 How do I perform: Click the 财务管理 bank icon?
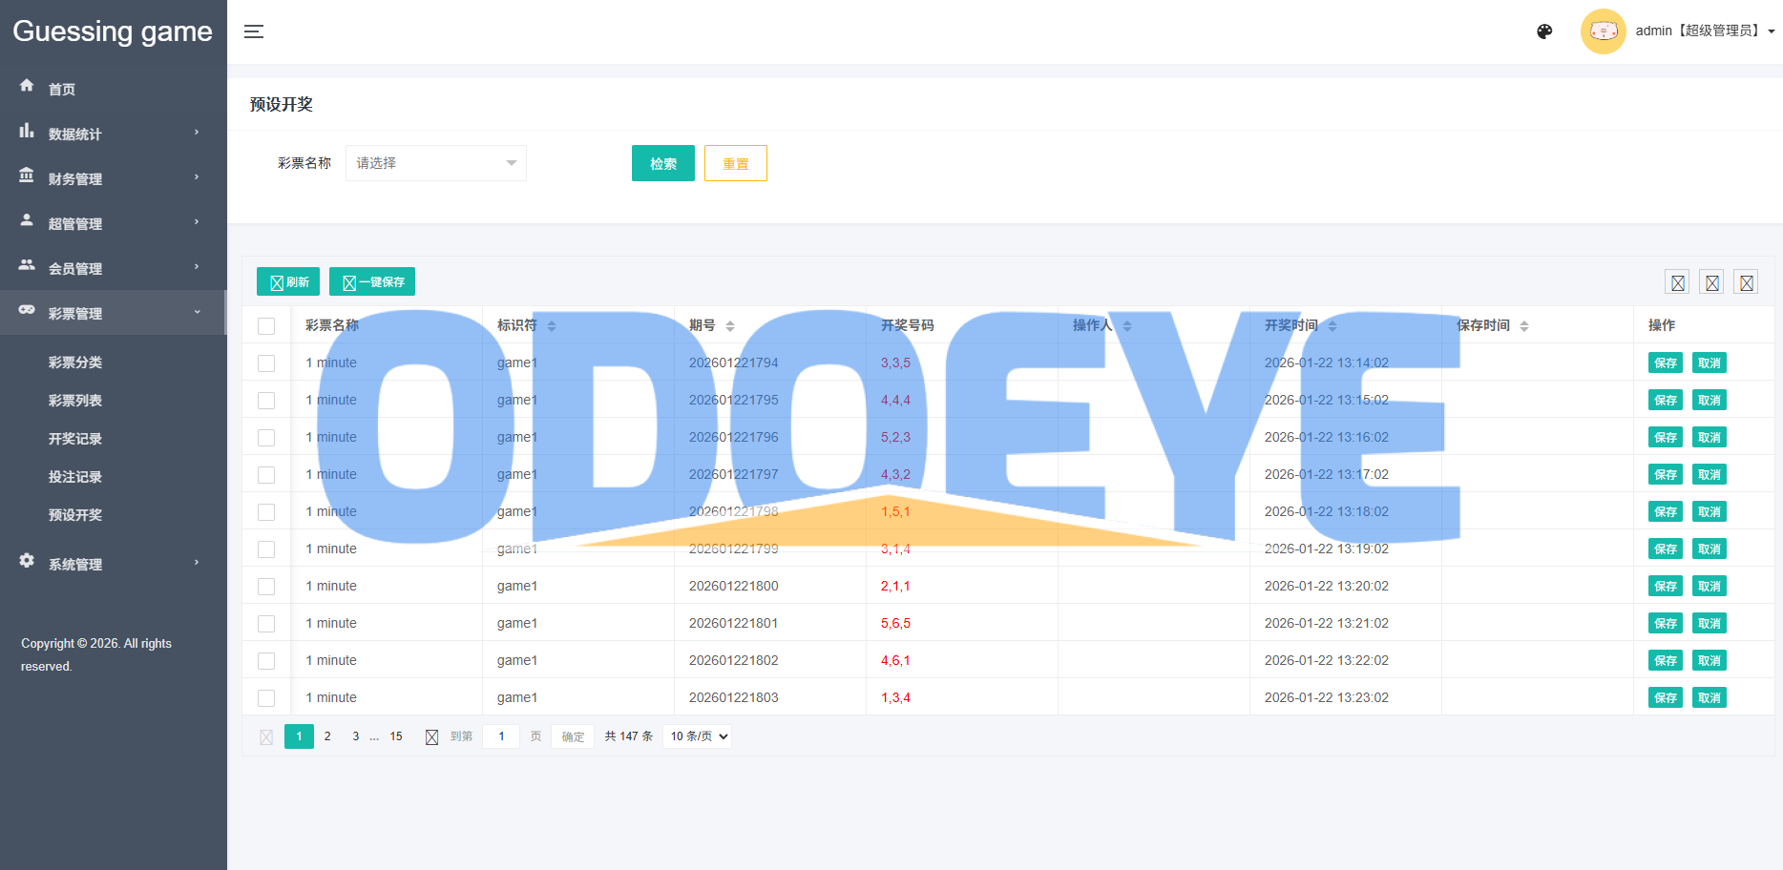click(27, 176)
